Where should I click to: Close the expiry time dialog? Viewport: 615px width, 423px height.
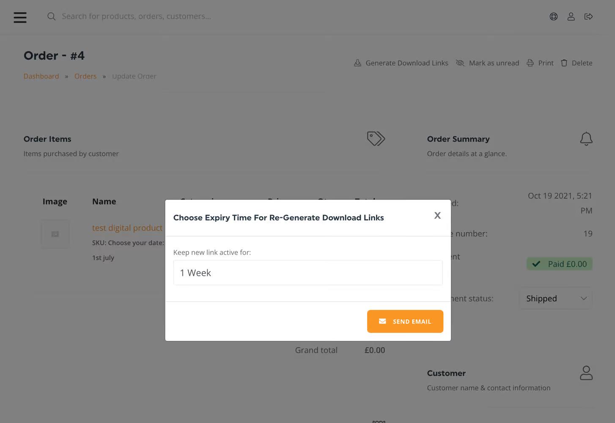(437, 216)
